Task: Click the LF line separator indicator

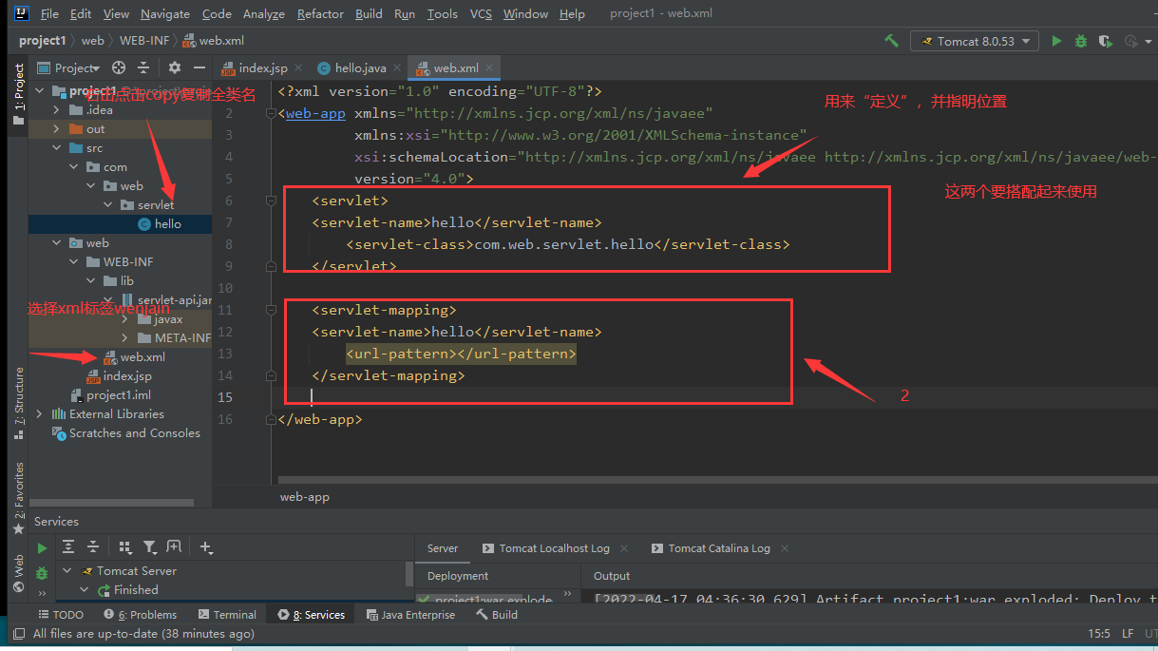Action: pyautogui.click(x=1128, y=633)
